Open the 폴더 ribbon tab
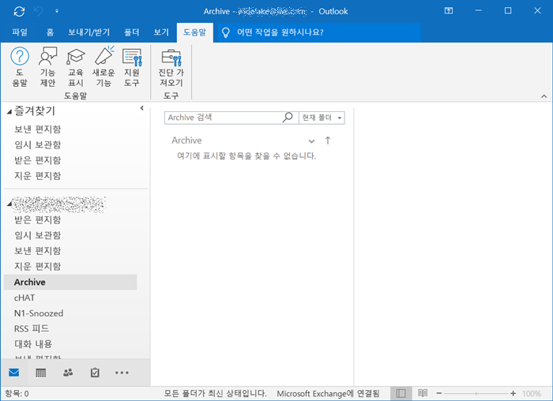 (132, 32)
